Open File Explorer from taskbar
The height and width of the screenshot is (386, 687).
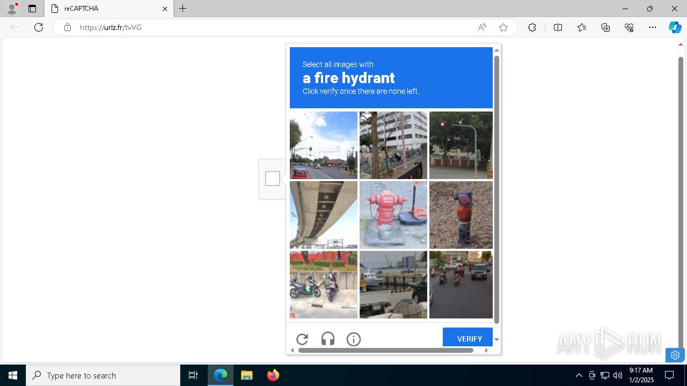click(246, 375)
